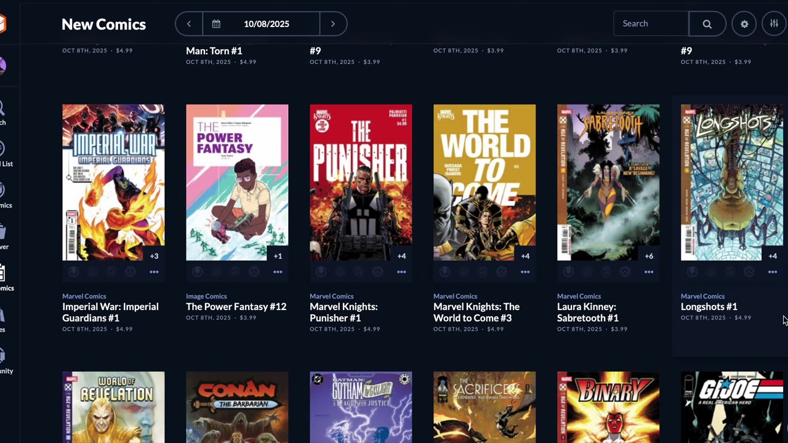The width and height of the screenshot is (788, 443).
Task: Open Imperial War: Imperial Guardians #1 title link
Action: point(110,312)
